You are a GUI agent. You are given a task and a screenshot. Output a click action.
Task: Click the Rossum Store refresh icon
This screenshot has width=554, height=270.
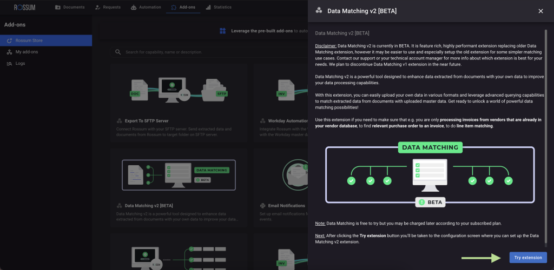click(10, 40)
